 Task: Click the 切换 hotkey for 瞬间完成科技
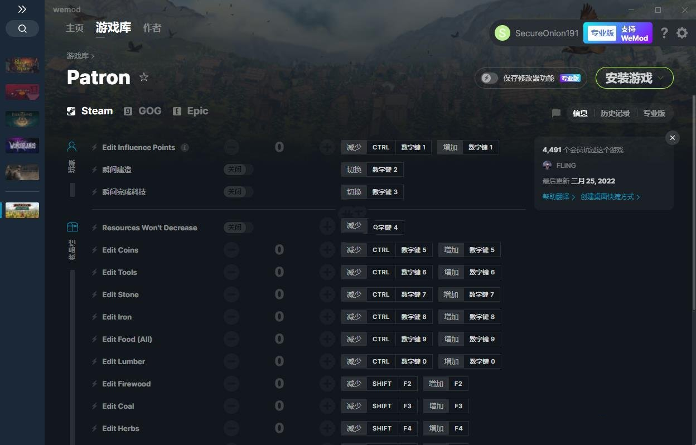click(372, 192)
